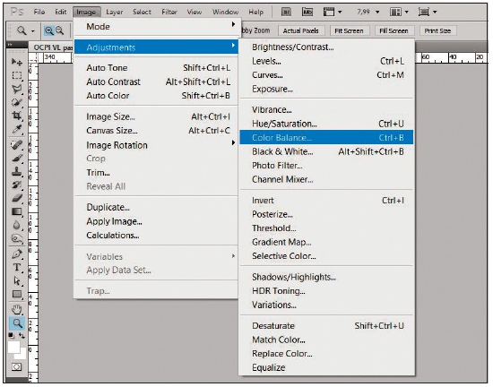Image resolution: width=493 pixels, height=387 pixels.
Task: Choose Canvas Size command
Action: 157,131
